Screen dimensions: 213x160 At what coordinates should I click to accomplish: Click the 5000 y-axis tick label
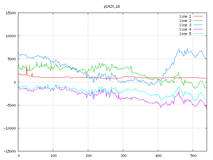pyautogui.click(x=11, y=59)
